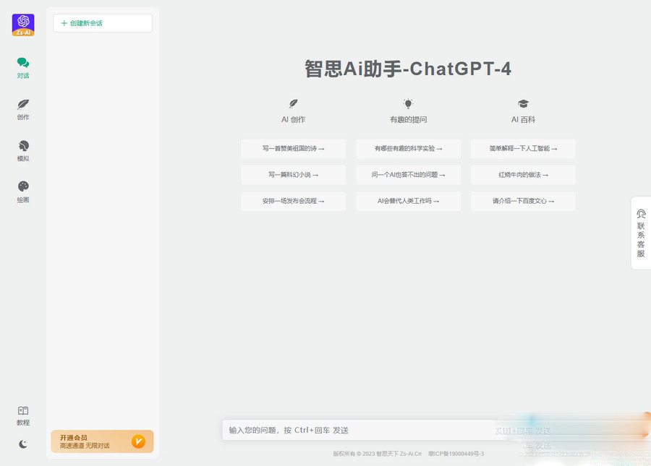
Task: Select prompt 问一个AI也答不出的问题
Action: pyautogui.click(x=408, y=175)
